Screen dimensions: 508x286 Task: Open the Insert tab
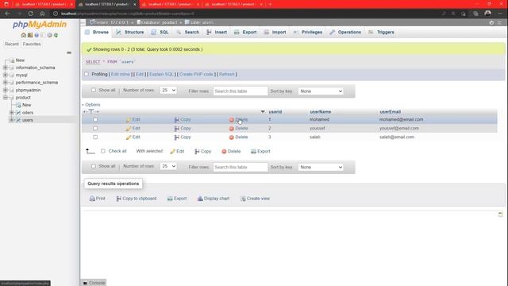pyautogui.click(x=217, y=32)
